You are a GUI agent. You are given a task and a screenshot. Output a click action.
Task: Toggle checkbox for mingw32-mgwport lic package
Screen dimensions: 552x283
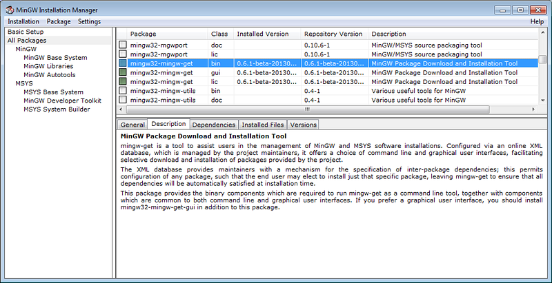click(x=123, y=54)
